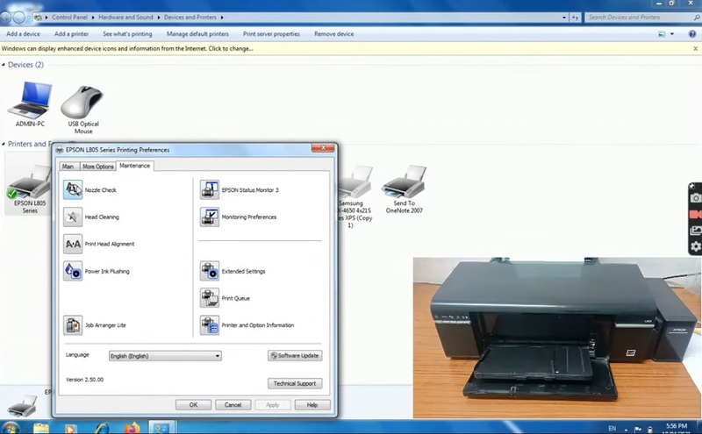Click the Control Panel taskbar window
The height and width of the screenshot is (434, 702).
coord(161,428)
